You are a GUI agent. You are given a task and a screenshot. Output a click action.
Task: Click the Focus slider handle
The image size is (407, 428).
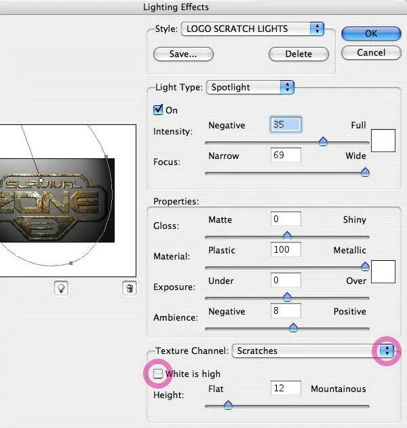[x=365, y=173]
